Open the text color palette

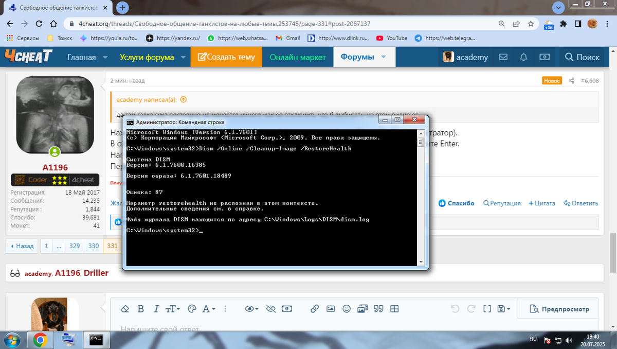click(x=192, y=309)
